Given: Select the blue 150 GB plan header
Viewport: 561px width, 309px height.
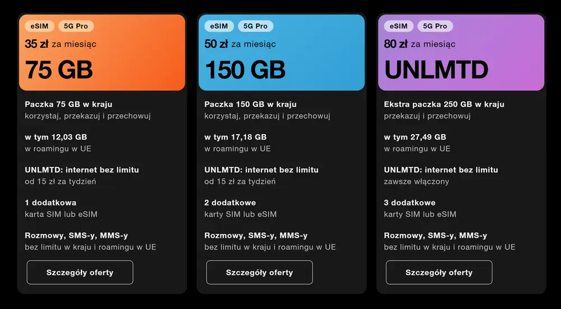Looking at the screenshot, I should (x=282, y=53).
